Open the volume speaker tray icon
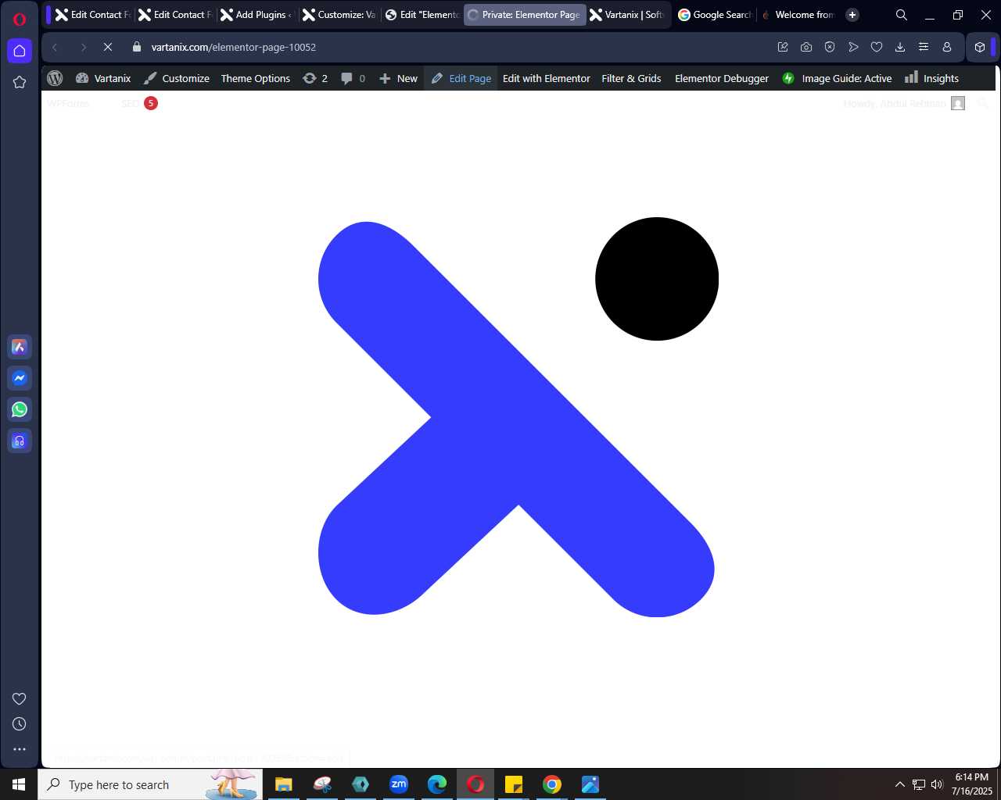 point(937,784)
